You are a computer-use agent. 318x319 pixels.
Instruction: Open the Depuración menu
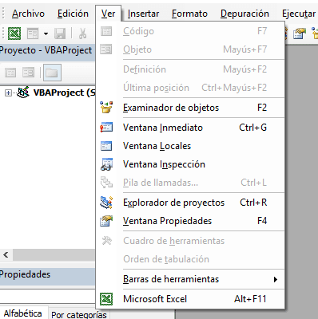244,14
